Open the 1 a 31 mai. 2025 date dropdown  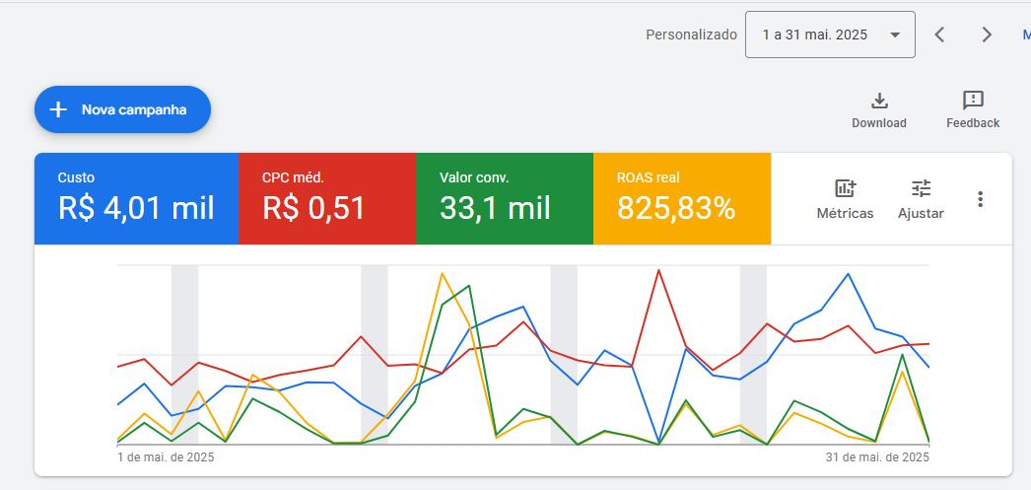830,35
